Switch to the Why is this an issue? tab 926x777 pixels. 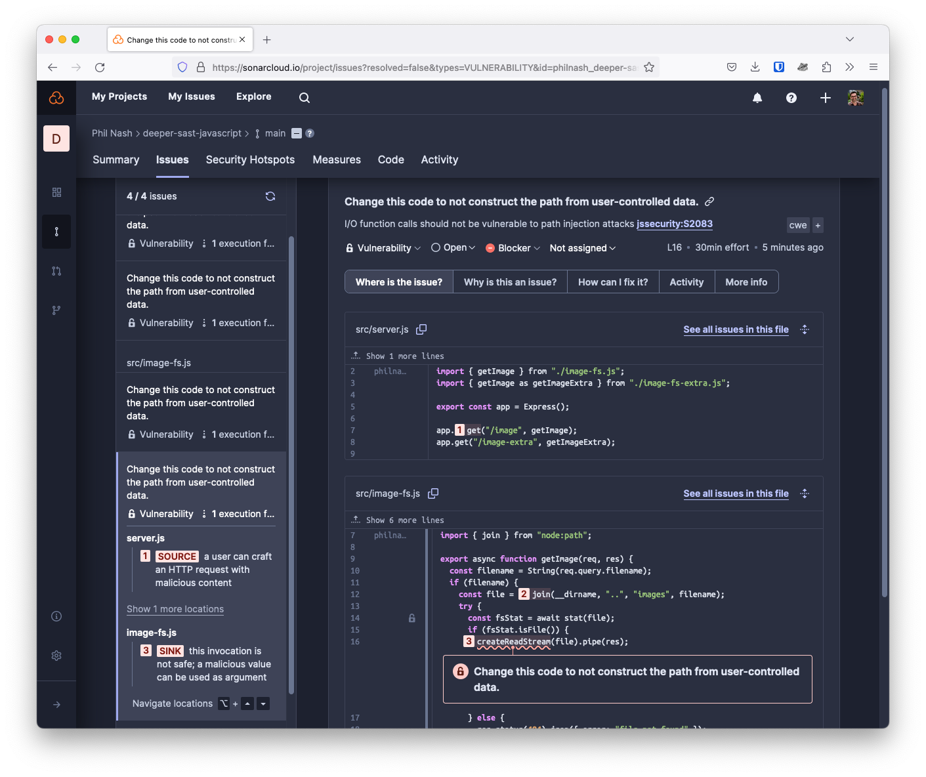click(x=510, y=282)
